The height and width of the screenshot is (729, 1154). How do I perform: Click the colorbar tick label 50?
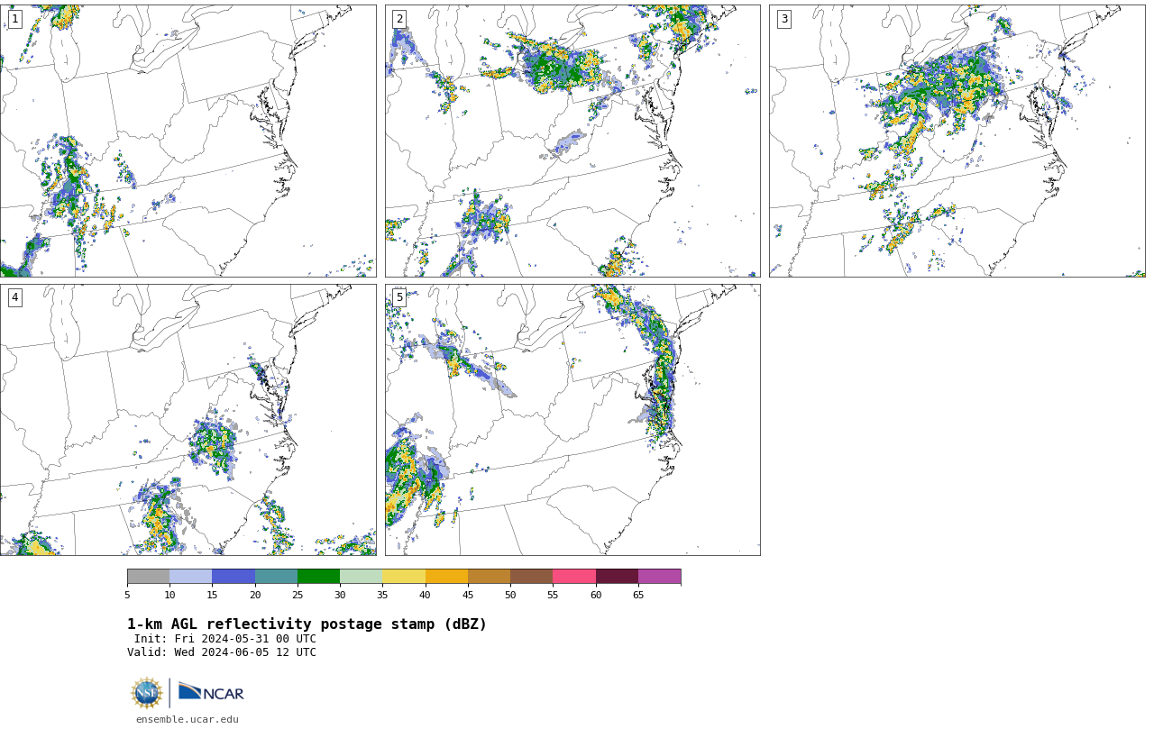click(510, 595)
